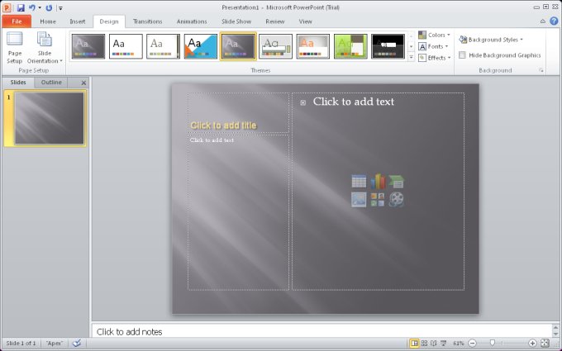This screenshot has height=351, width=562.
Task: Switch to Reading view
Action: [434, 343]
